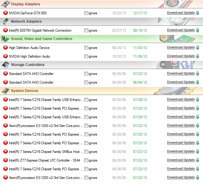This screenshot has width=203, height=184.
Task: Click the Storage Controllers category icon
Action: [x=5, y=65]
